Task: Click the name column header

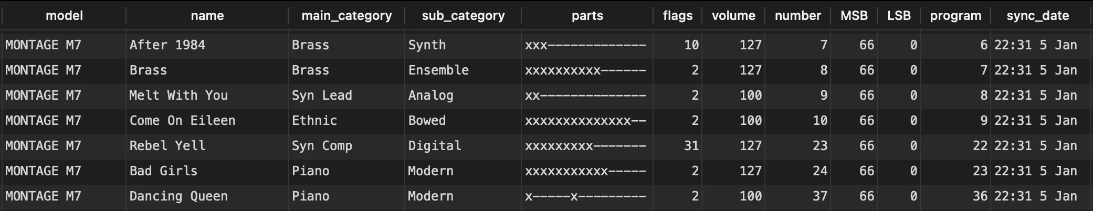Action: pos(207,16)
